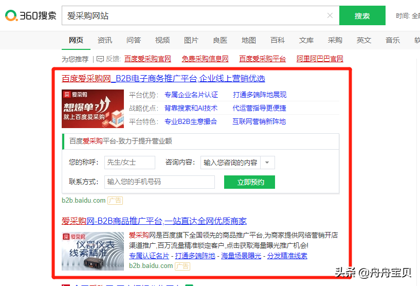Image resolution: width=420 pixels, height=286 pixels.
Task: Click the 立即预约 button
Action: 250,182
